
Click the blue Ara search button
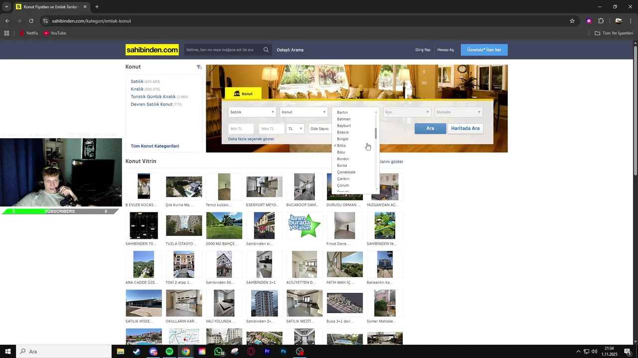430,128
